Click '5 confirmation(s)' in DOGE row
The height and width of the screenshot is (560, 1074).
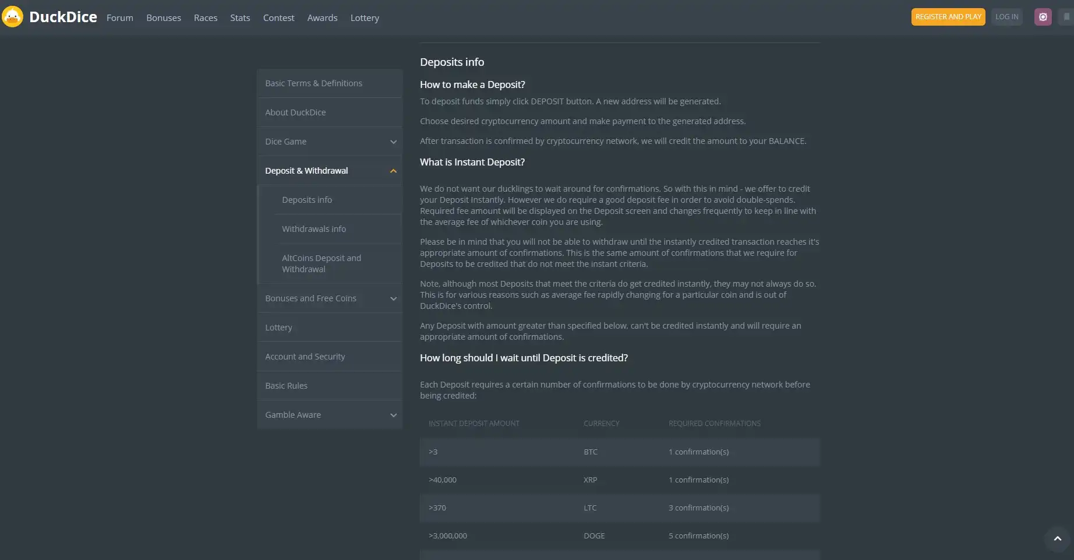(x=698, y=536)
